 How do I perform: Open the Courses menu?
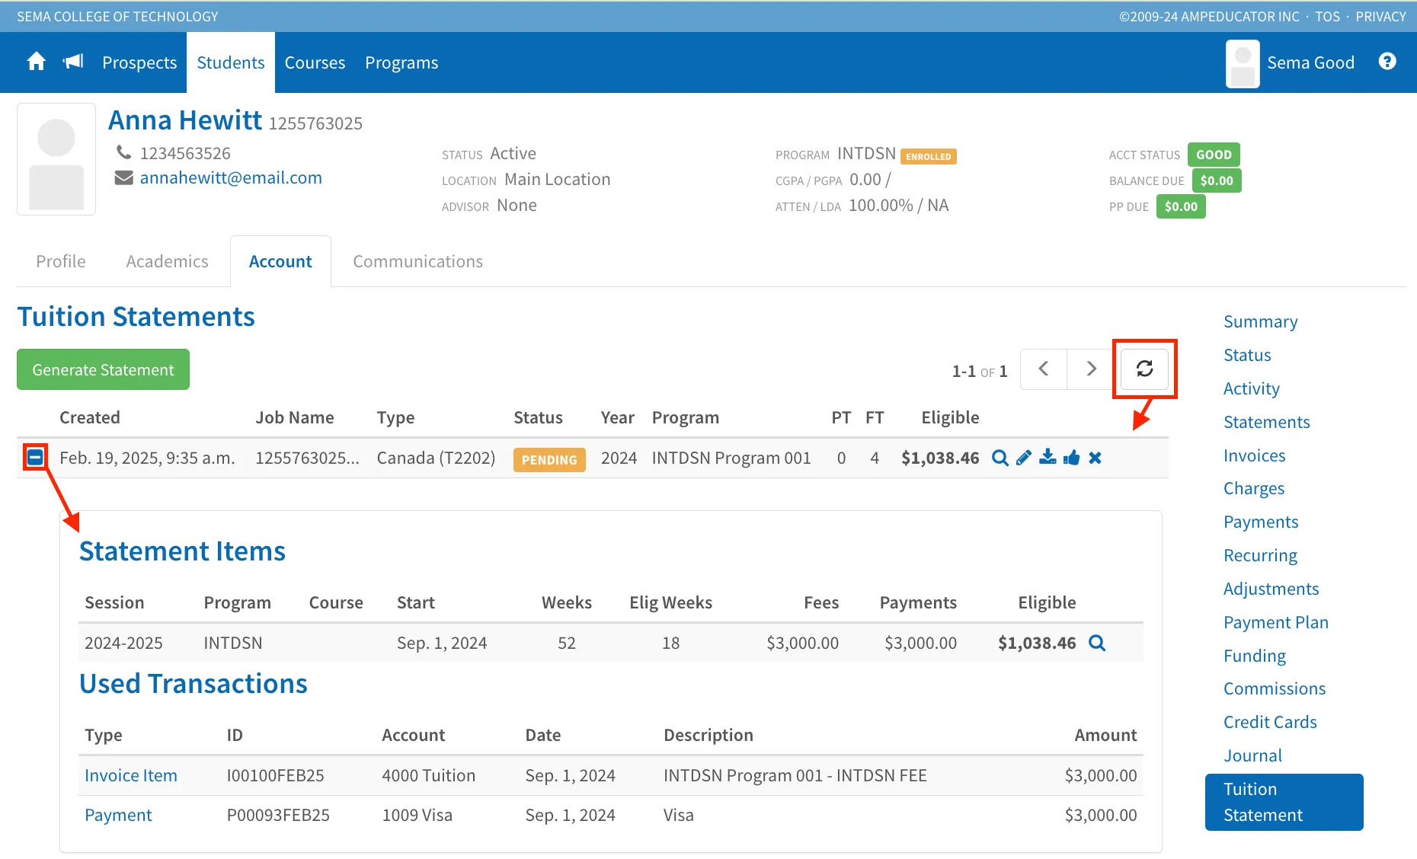[315, 62]
